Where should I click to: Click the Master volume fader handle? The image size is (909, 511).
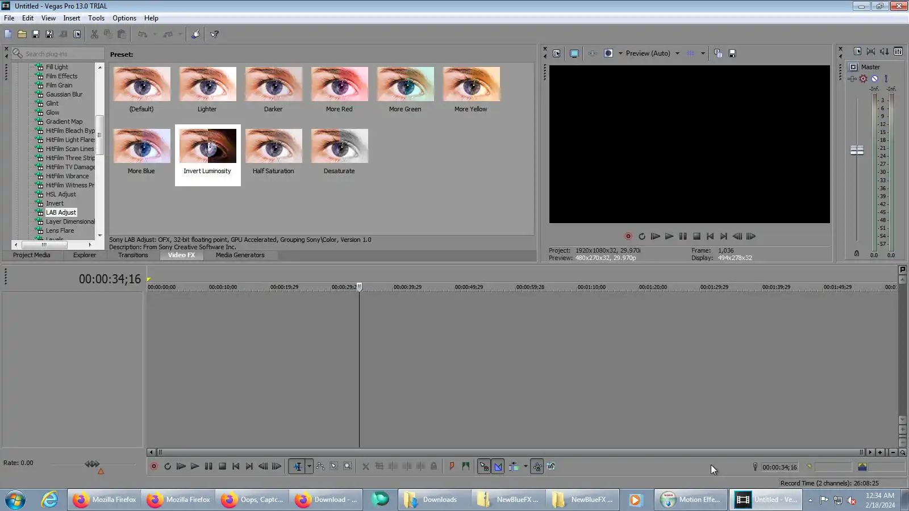coord(857,150)
